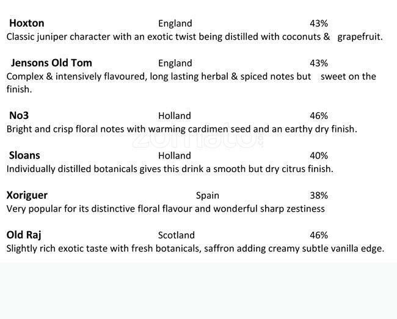
Task: Click Scotland in the Old Raj row
Action: (177, 235)
